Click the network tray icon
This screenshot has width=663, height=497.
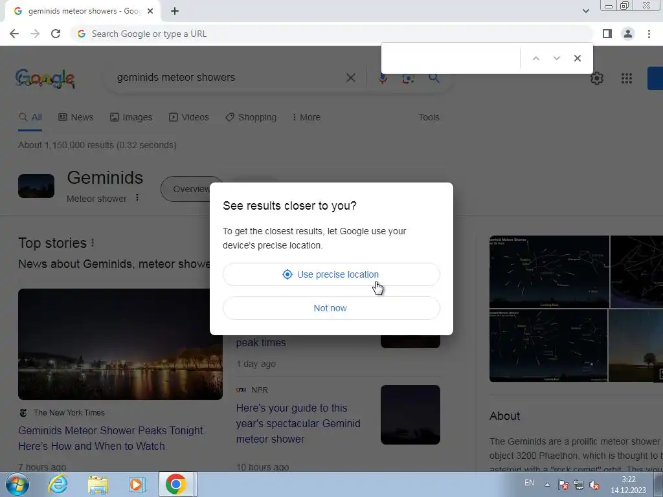(x=578, y=485)
